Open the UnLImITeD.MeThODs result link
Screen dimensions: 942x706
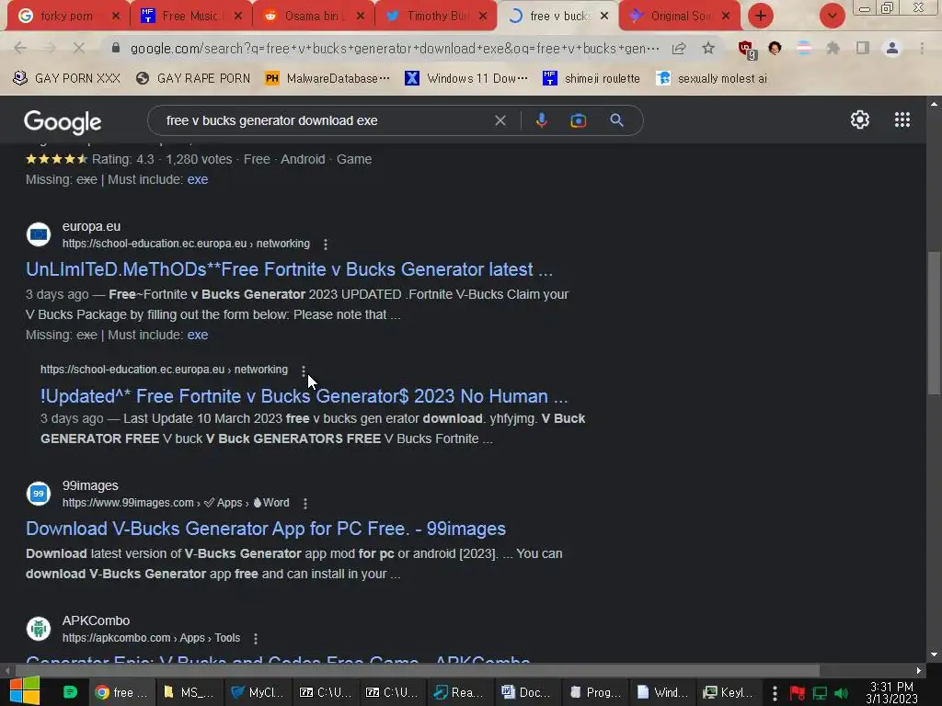(x=289, y=269)
